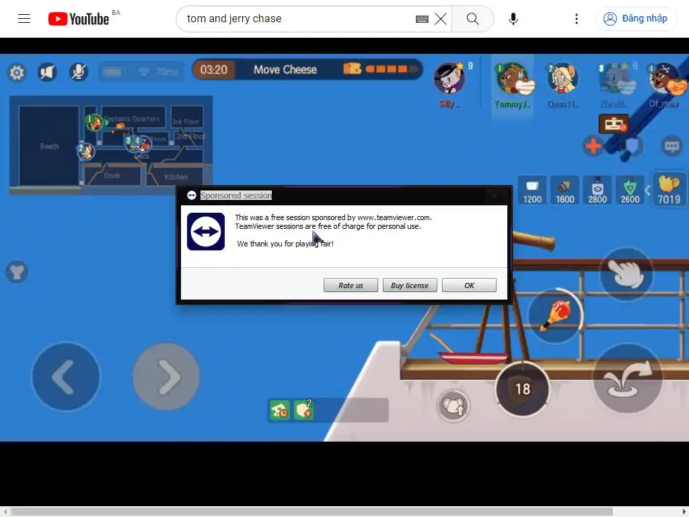The width and height of the screenshot is (689, 517).
Task: Toggle the game sound speaker icon
Action: (47, 71)
